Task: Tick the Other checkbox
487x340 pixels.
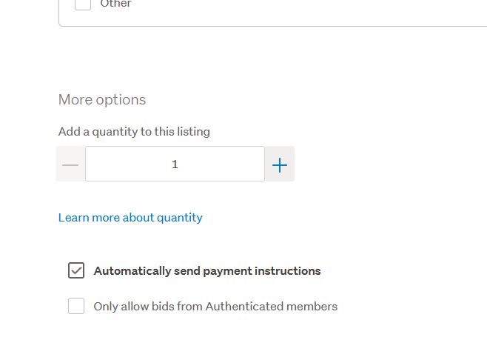Action: (83, 4)
